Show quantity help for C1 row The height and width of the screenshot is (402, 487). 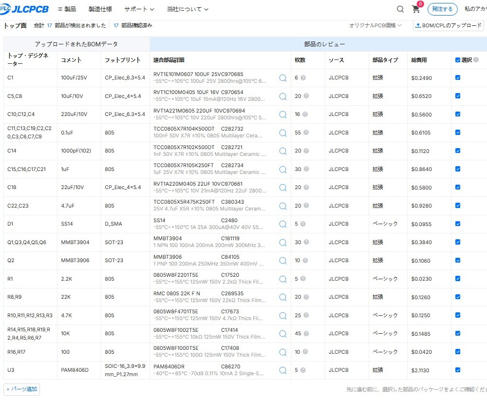tap(303, 77)
